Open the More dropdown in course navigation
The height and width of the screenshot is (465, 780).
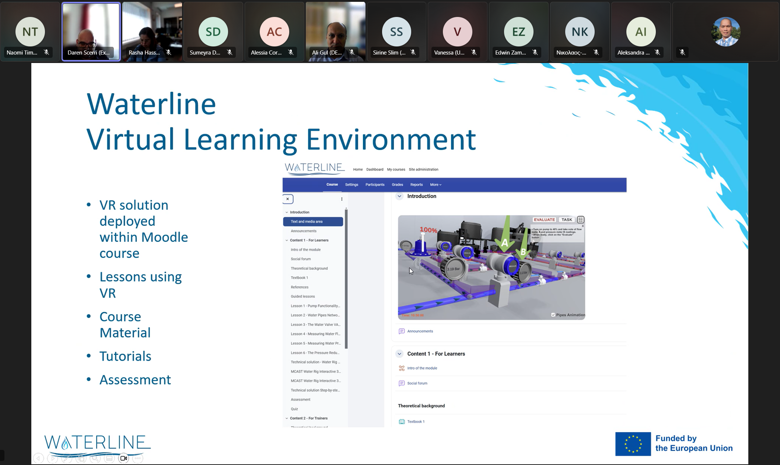(x=436, y=185)
